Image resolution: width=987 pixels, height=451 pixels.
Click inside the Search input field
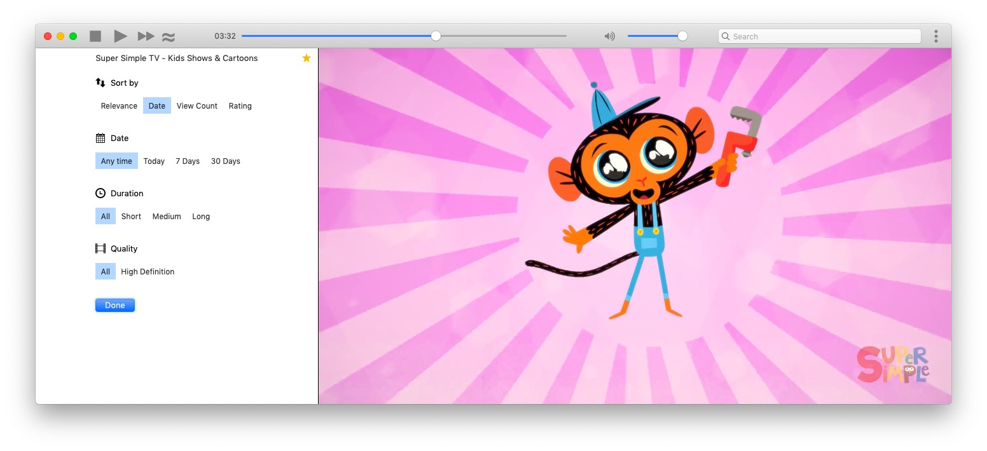[824, 36]
